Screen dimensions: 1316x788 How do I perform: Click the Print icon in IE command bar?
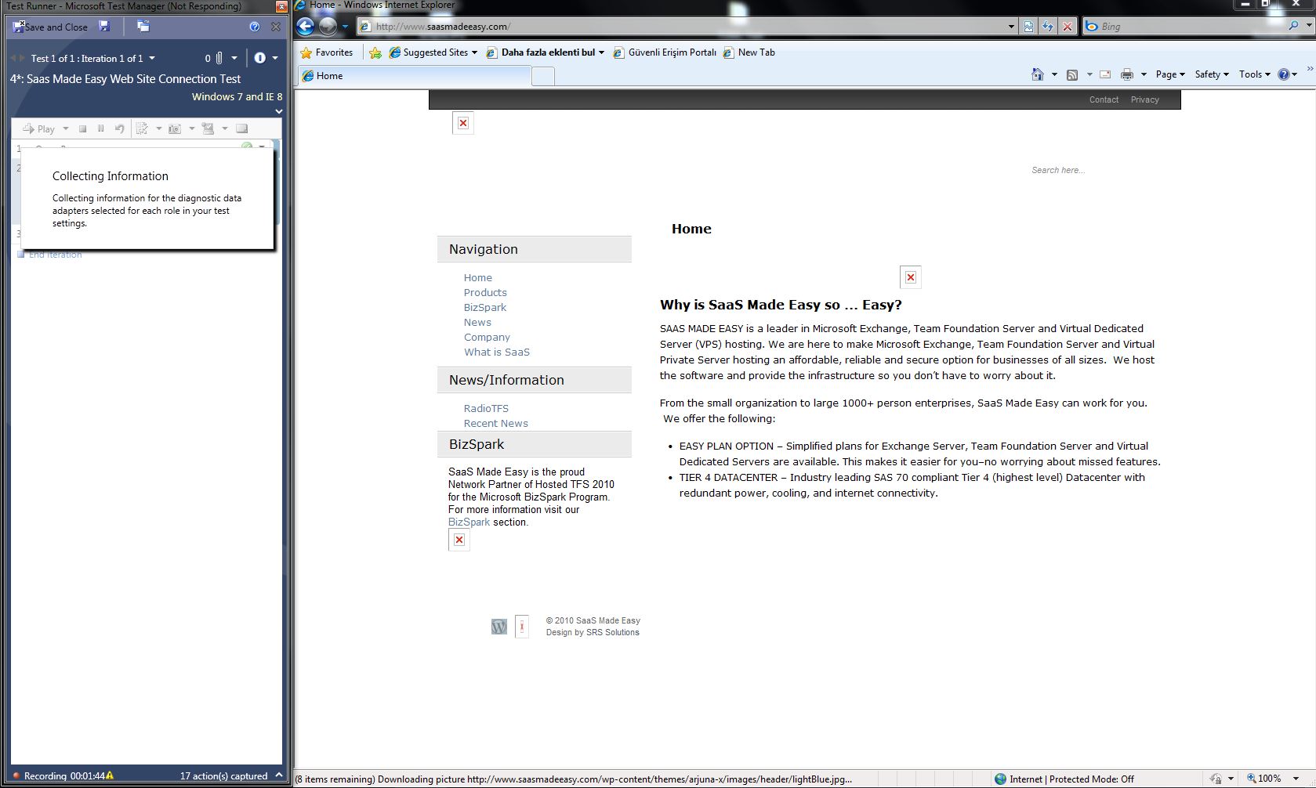coord(1127,74)
